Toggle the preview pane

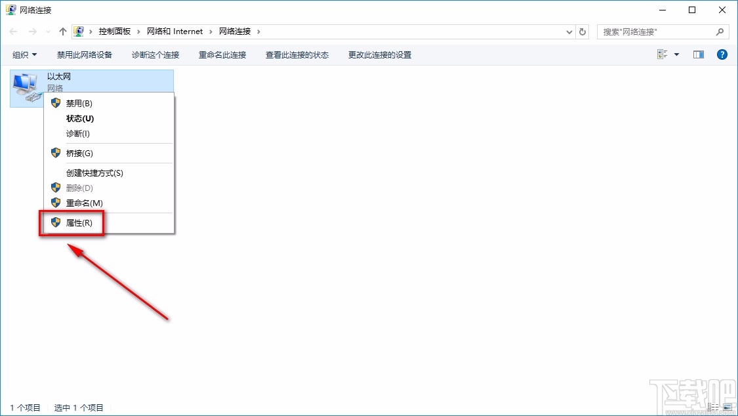(x=698, y=54)
